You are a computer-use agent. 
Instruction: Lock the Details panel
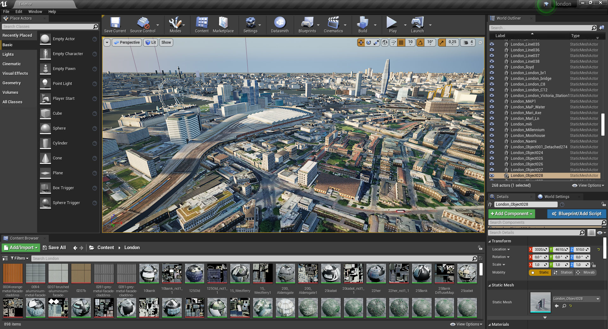tap(604, 204)
